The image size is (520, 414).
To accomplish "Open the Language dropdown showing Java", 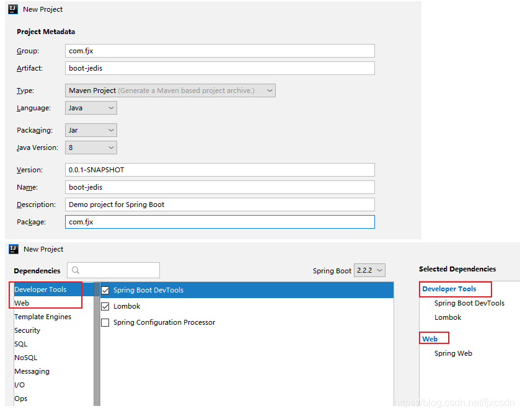I will pyautogui.click(x=91, y=108).
